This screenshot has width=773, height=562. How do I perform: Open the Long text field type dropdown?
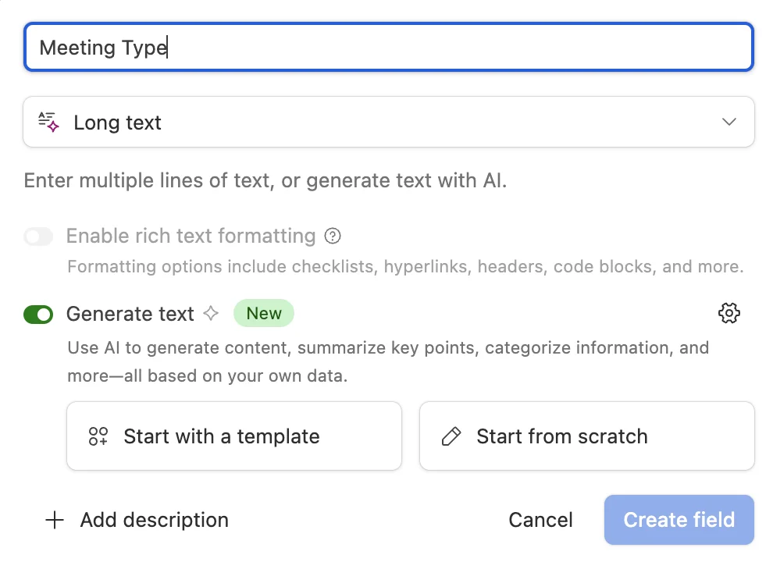(x=389, y=122)
